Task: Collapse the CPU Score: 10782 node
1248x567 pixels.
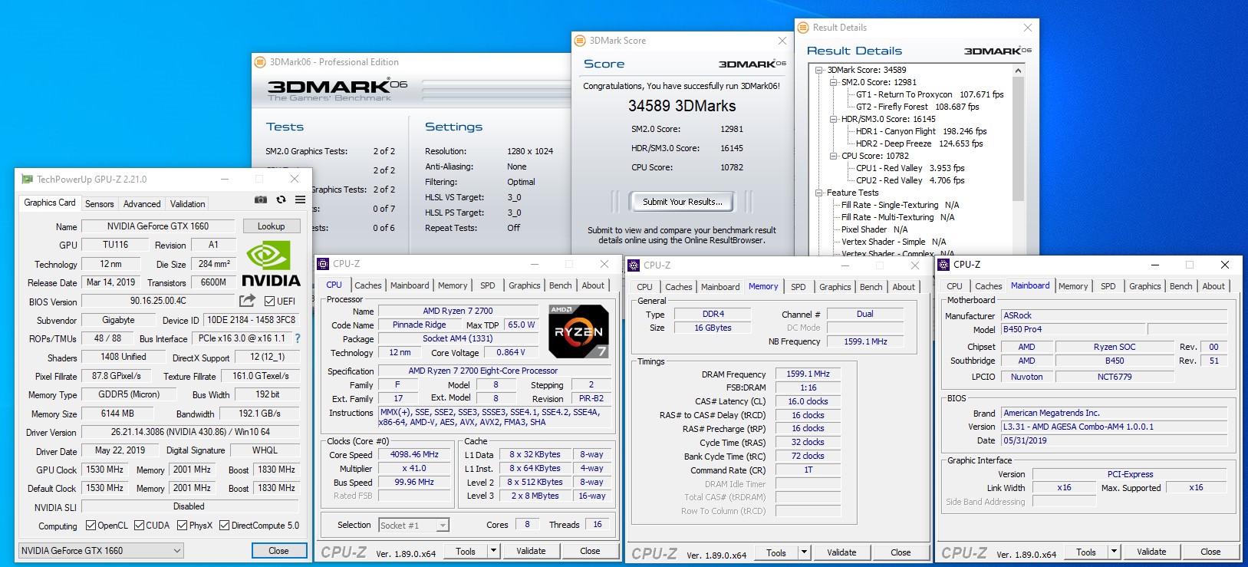Action: [x=834, y=156]
